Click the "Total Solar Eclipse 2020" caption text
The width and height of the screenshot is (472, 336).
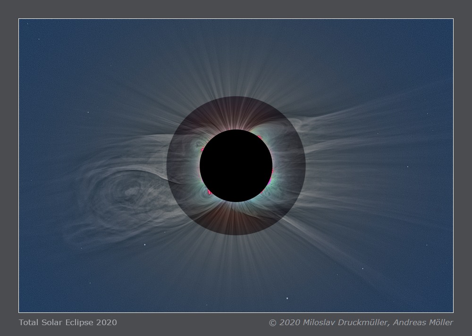click(68, 323)
